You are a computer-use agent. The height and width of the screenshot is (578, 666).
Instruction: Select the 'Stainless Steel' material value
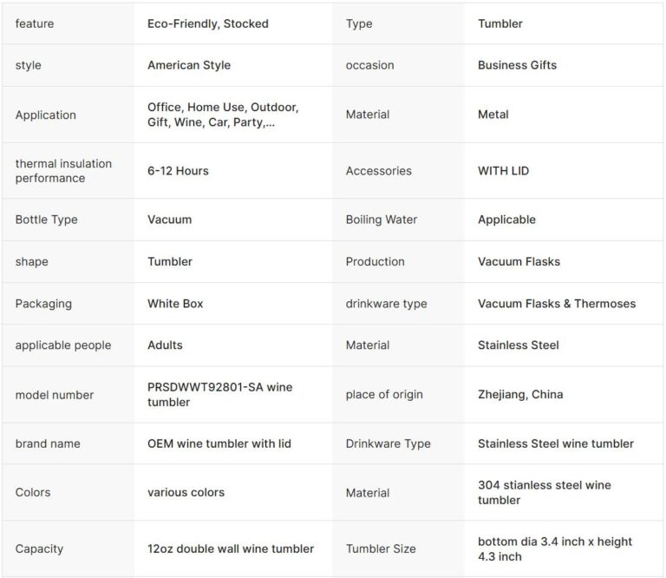pyautogui.click(x=519, y=345)
